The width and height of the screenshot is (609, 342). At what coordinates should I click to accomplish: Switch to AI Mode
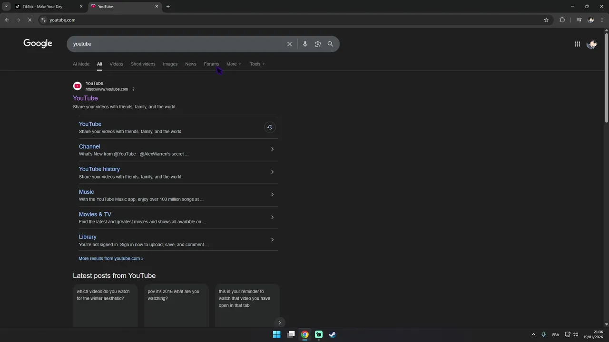pos(81,64)
